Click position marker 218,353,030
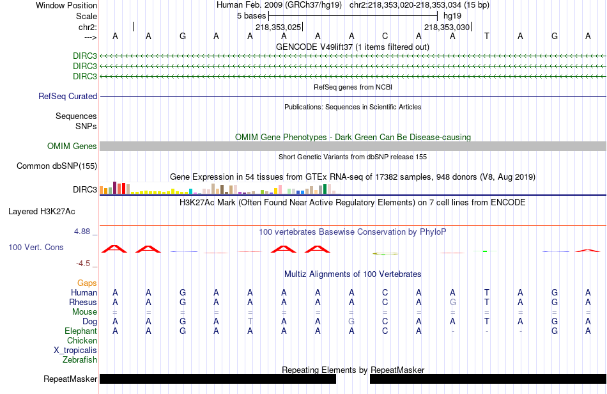 point(447,27)
